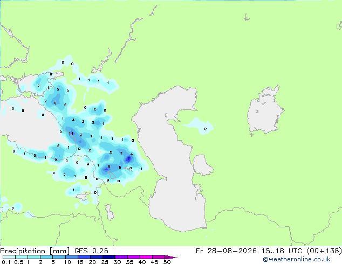The width and height of the screenshot is (342, 264).
Task: Click the above-50 mm arrow at legend end
Action: point(171,257)
